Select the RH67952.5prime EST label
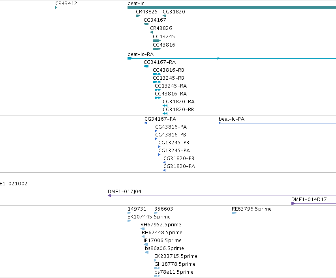Viewport: 336px width, 278px height. pos(161,225)
